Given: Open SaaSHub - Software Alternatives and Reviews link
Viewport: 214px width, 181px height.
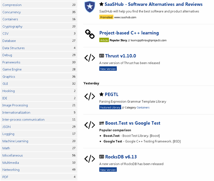Looking at the screenshot, I should click(x=153, y=4).
